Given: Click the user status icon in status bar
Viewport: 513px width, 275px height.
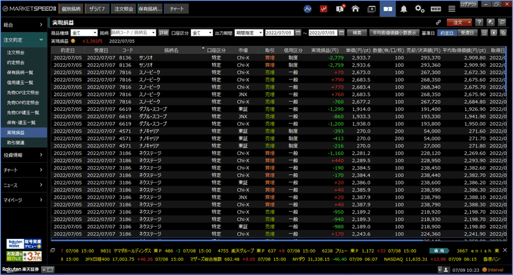Looking at the screenshot, I should point(446,270).
